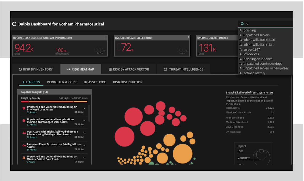Image resolution: width=304 pixels, height=181 pixels.
Task: Open the By Asset Type sub-tab
Action: (x=95, y=82)
